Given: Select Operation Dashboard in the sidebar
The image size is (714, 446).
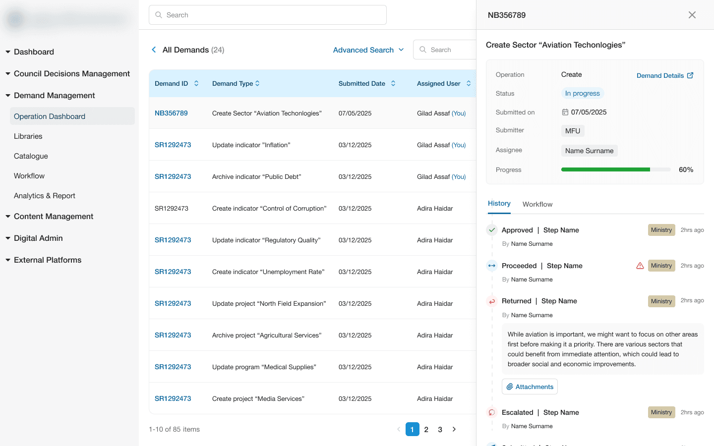Looking at the screenshot, I should (x=72, y=116).
